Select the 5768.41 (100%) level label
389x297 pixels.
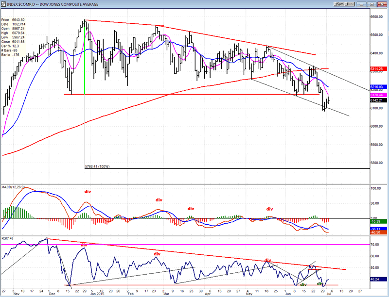click(x=97, y=166)
